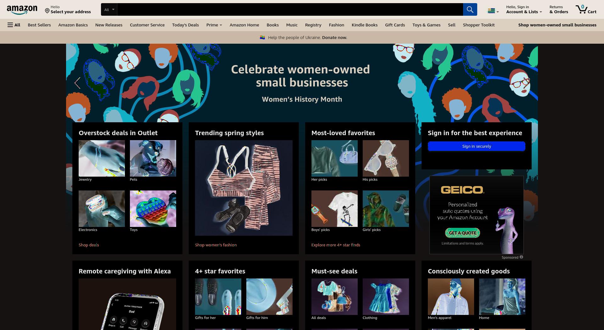Go to previous banner slide arrow

pyautogui.click(x=77, y=83)
